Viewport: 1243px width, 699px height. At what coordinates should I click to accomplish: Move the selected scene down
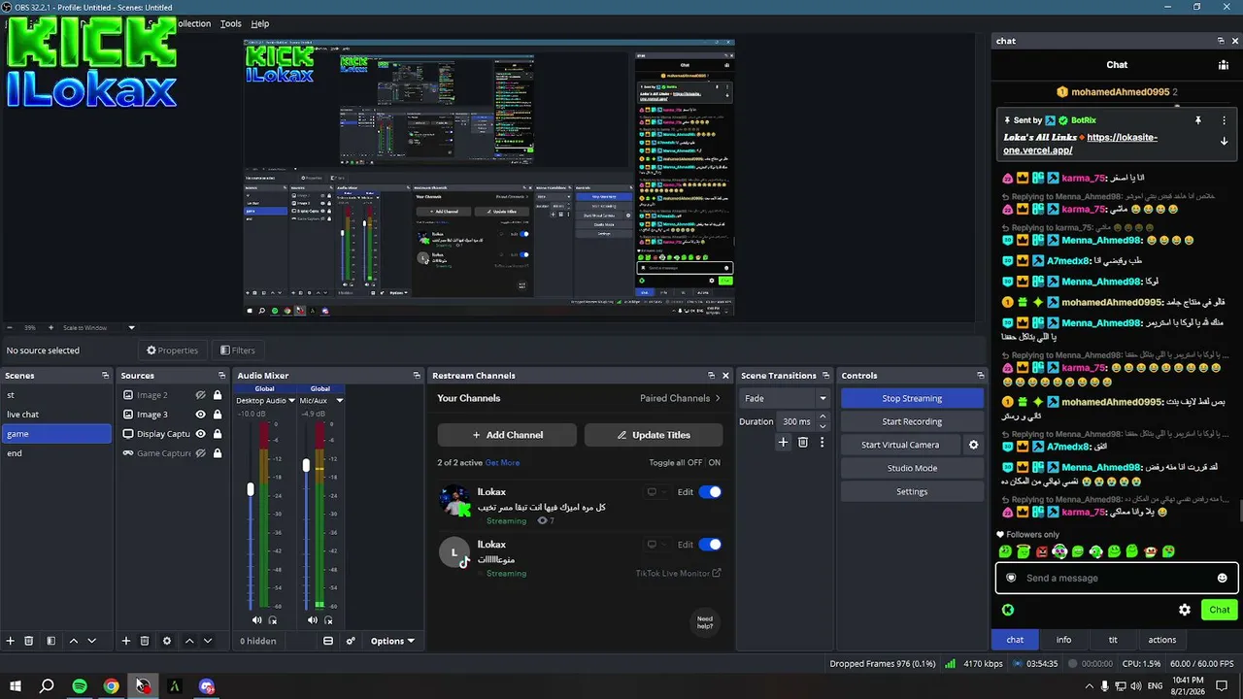tap(92, 641)
